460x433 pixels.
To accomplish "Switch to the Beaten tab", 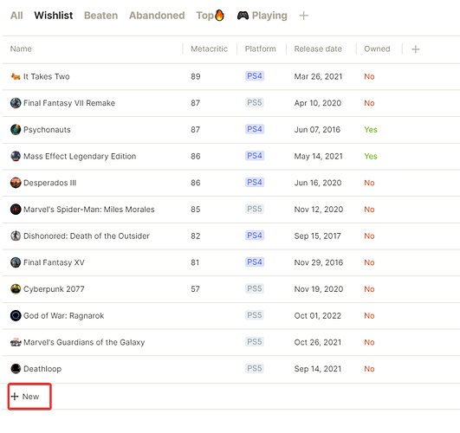I will pos(100,16).
